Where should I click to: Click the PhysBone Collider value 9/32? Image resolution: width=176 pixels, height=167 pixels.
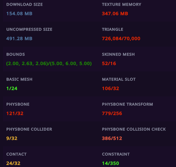pyautogui.click(x=12, y=138)
